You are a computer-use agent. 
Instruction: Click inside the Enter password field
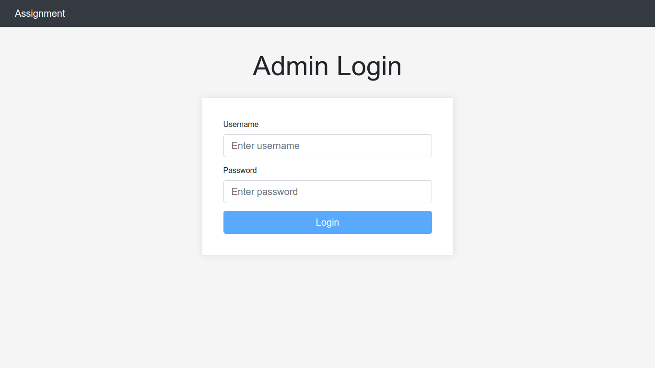327,192
